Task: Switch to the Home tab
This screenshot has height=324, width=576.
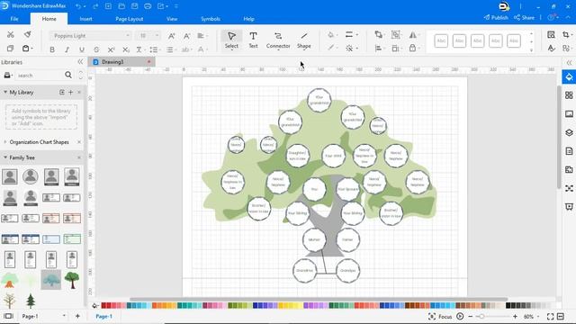Action: tap(49, 19)
